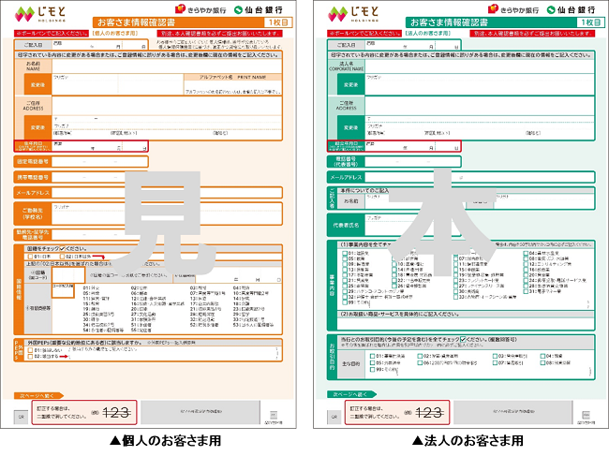Click the 123 strike-through correction example on the individual form
The height and width of the screenshot is (456, 609).
116,413
